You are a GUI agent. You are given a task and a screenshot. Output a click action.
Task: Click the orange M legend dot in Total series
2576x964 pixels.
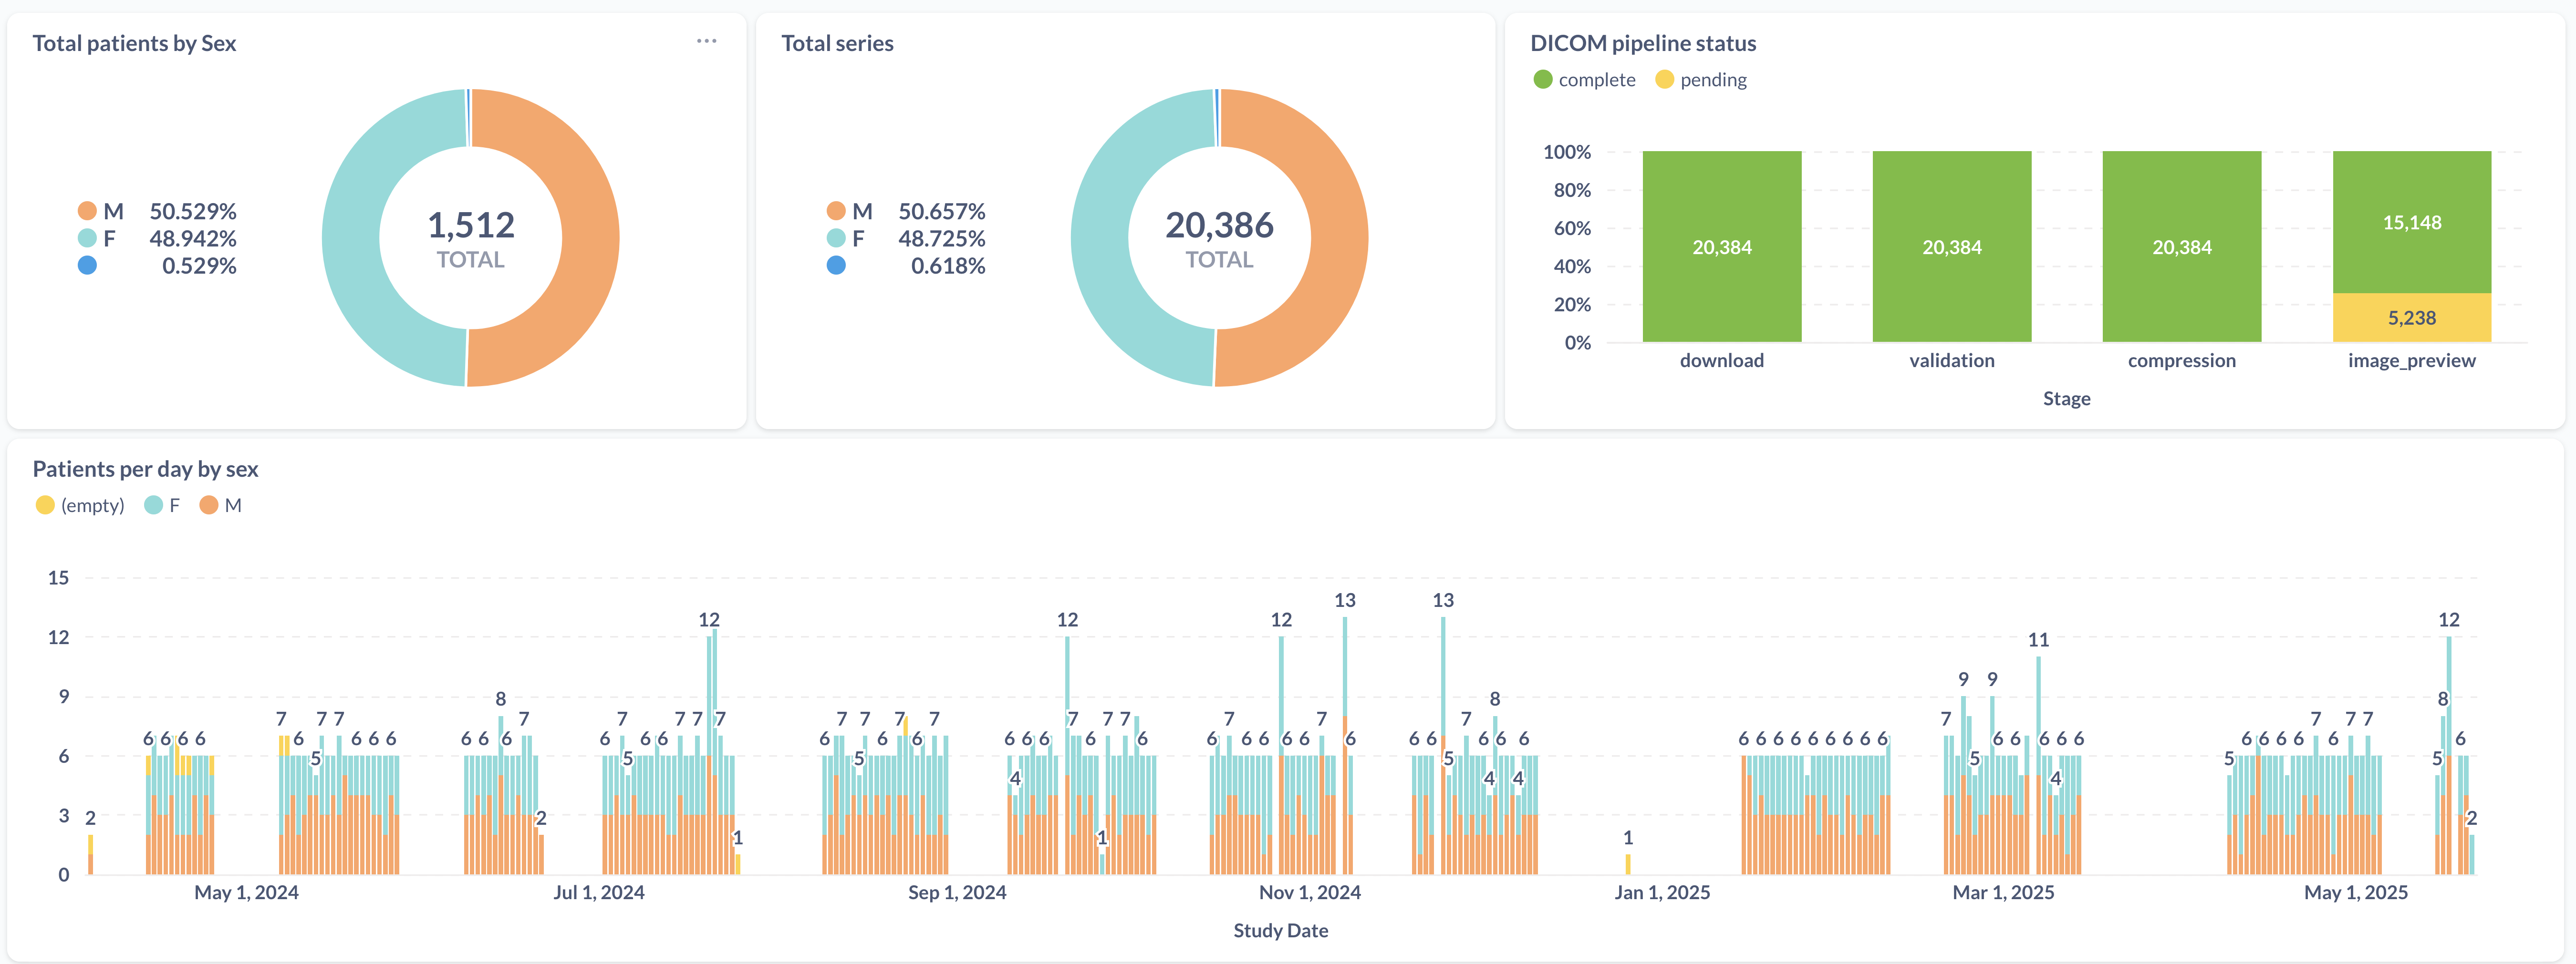click(x=836, y=211)
